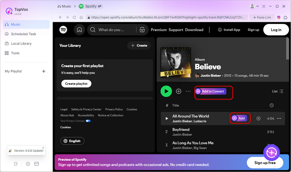Open the About Ads link

pos(67,115)
